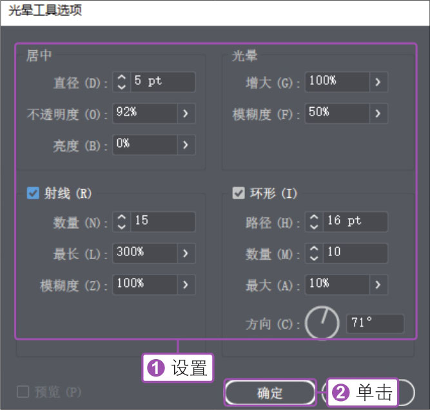430x410 pixels.
Task: Expand the 光晕 增大 arrow
Action: tap(378, 82)
